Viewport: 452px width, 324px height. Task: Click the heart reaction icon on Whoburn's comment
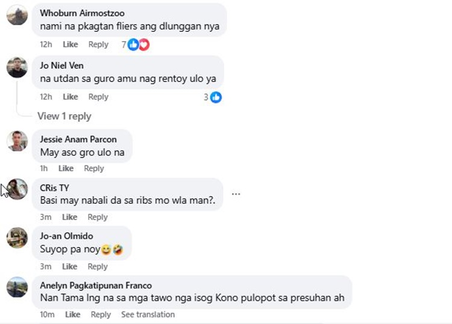143,45
